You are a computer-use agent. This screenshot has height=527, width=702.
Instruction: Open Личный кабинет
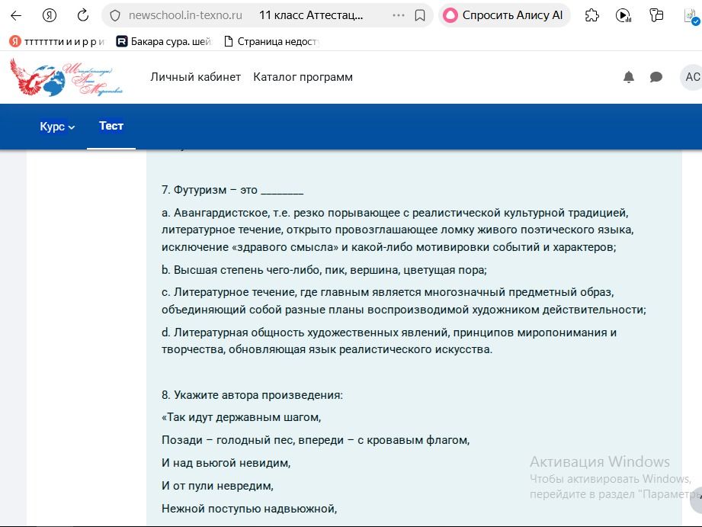tap(196, 77)
